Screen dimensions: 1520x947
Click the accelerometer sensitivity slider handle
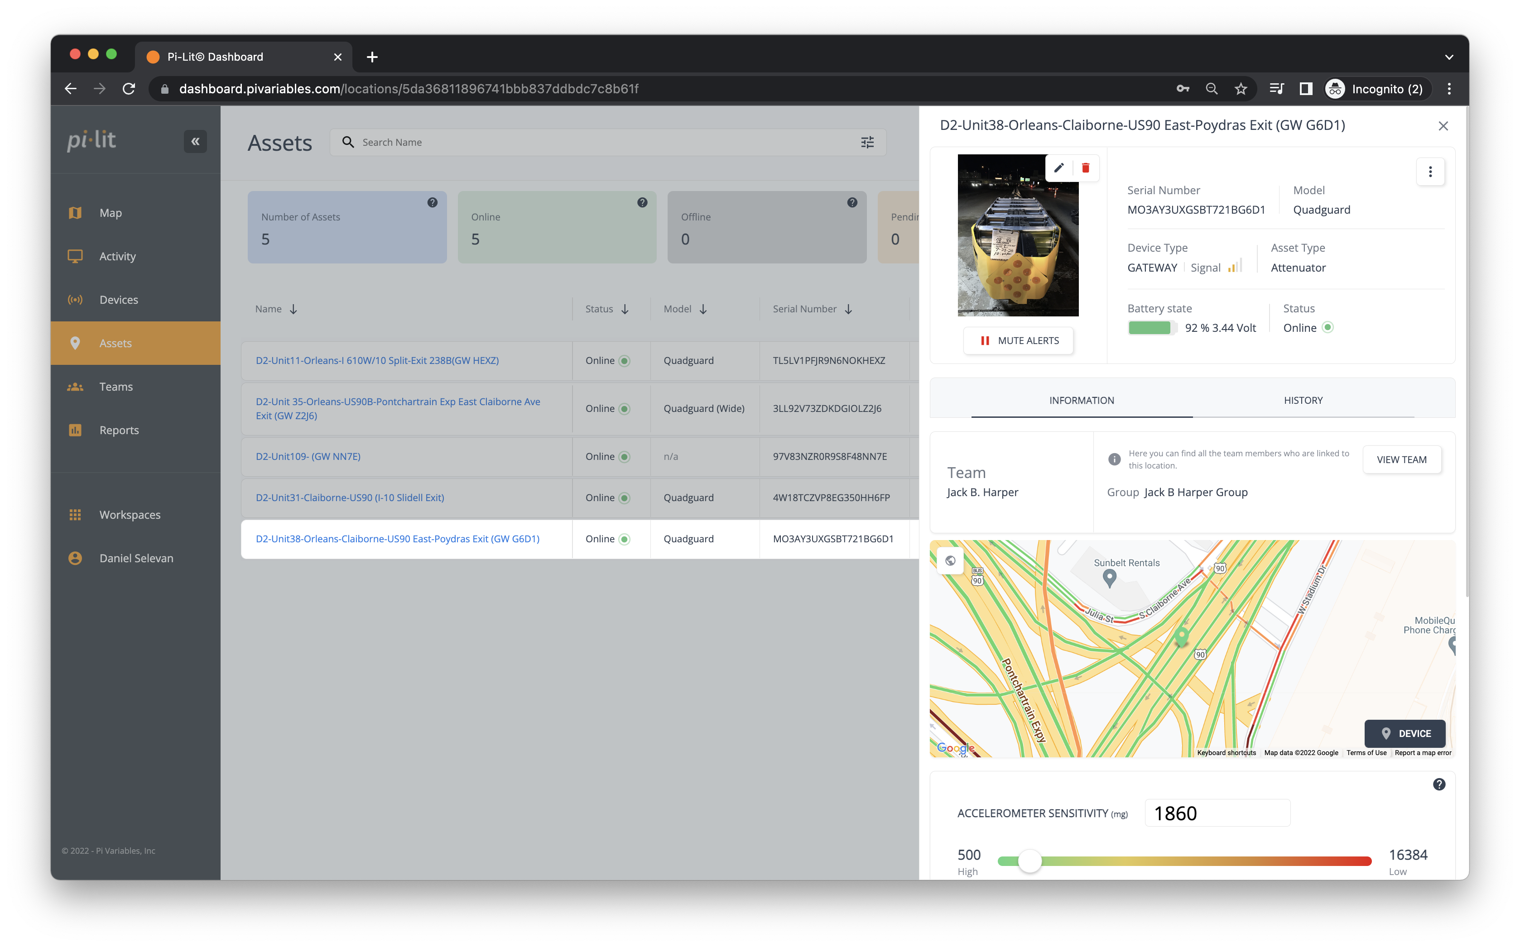[x=1029, y=861]
